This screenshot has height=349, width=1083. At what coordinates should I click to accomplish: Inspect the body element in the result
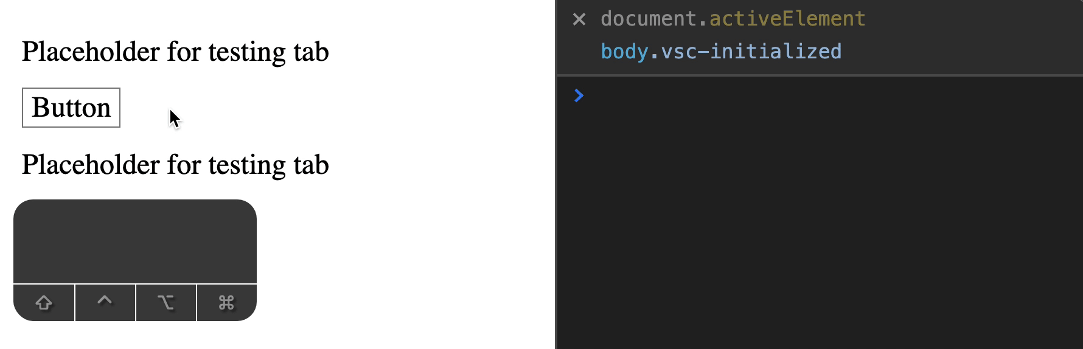[x=624, y=52]
